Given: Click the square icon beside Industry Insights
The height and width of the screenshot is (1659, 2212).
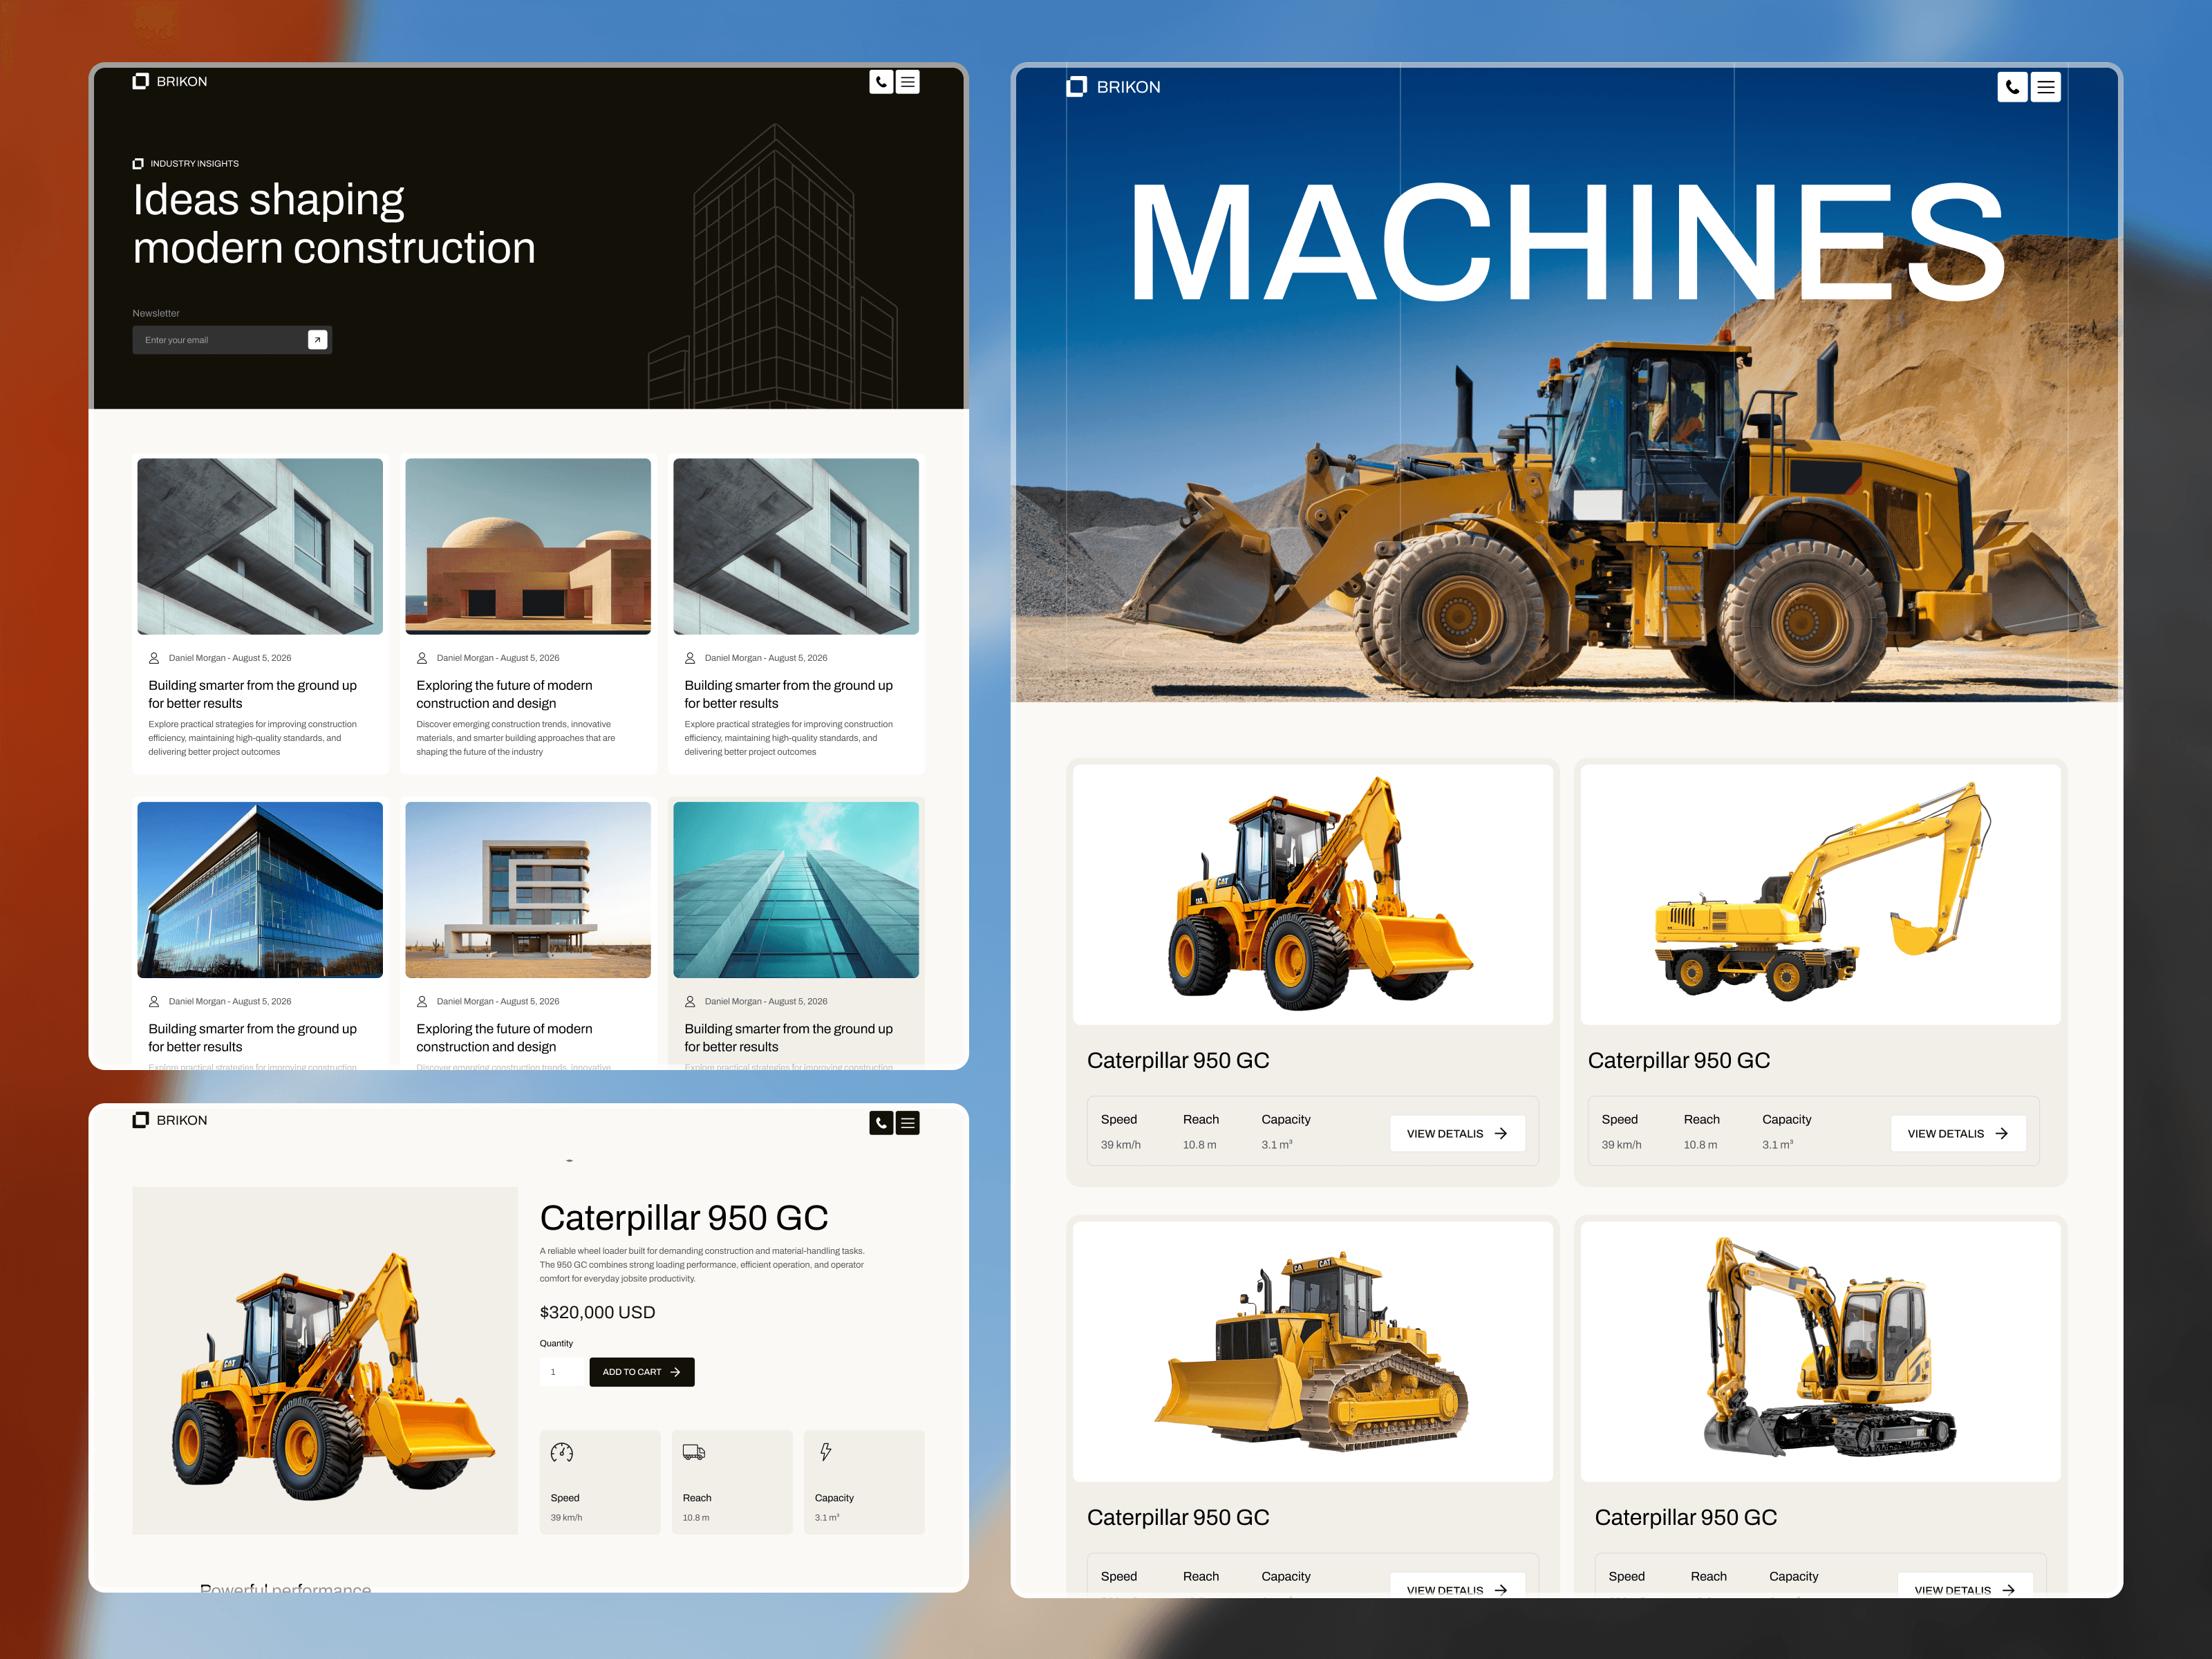Looking at the screenshot, I should point(138,163).
